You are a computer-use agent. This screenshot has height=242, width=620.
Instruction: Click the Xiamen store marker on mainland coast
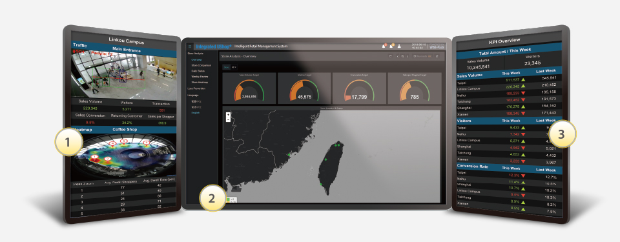pos(289,155)
